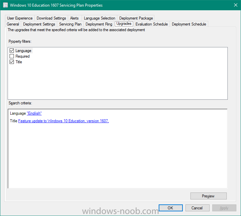241x216 pixels.
Task: Select the Deployment Package tab
Action: [136, 18]
